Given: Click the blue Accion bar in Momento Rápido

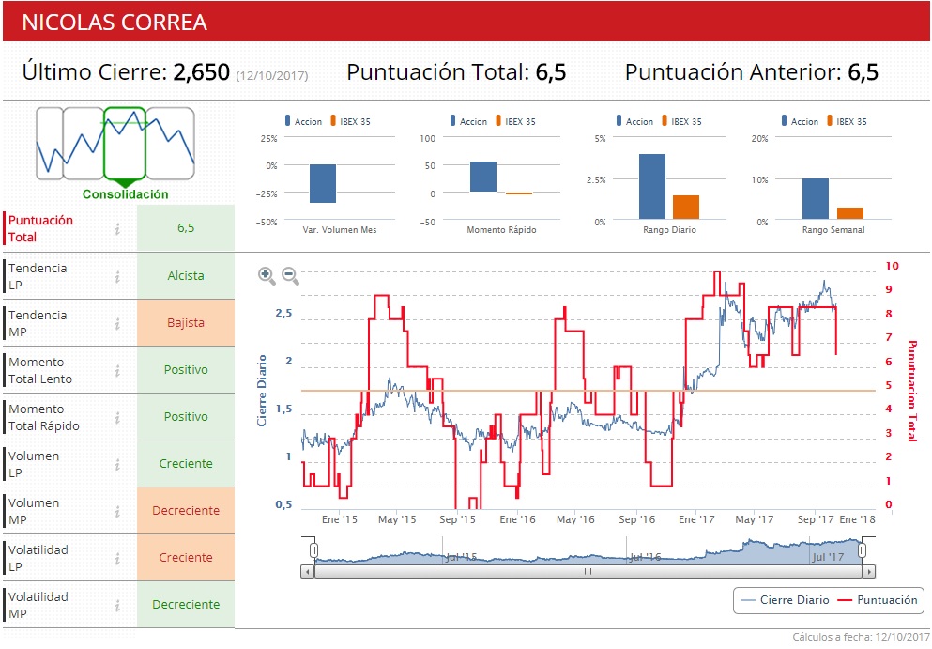Looking at the screenshot, I should coord(483,177).
